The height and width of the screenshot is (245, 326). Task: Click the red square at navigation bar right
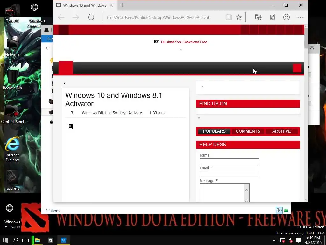(297, 68)
